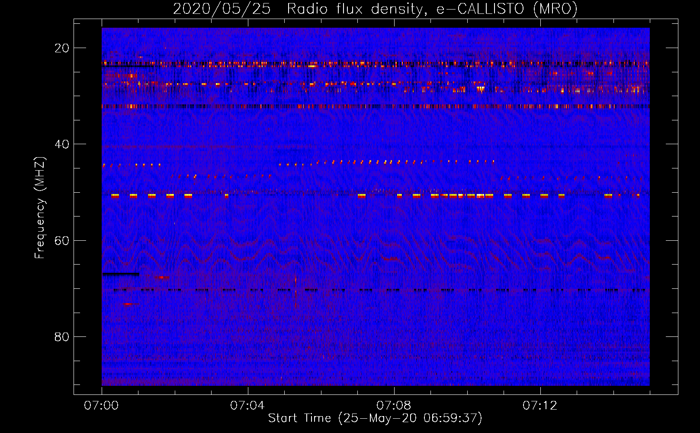Viewport: 700px width, 433px height.
Task: Click the '20' frequency tick label
Action: tap(62, 48)
